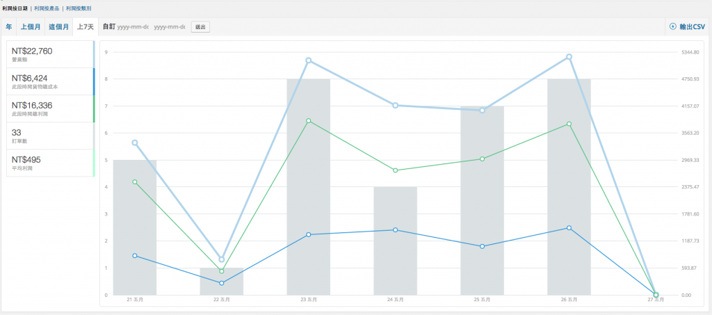This screenshot has height=315, width=712.
Task: Focus the first yyyy-mm-dd start date field
Action: click(133, 27)
